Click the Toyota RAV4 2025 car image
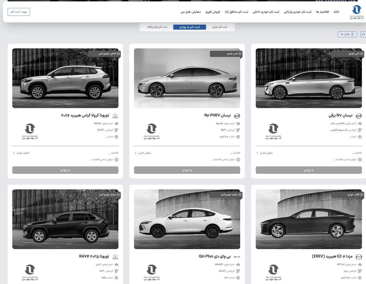Image resolution: width=366 pixels, height=284 pixels. point(65,219)
